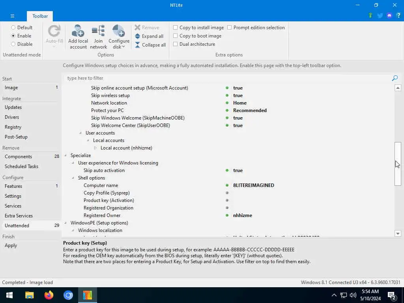Collapse the Specialize section
Image resolution: width=404 pixels, height=303 pixels.
(65, 155)
